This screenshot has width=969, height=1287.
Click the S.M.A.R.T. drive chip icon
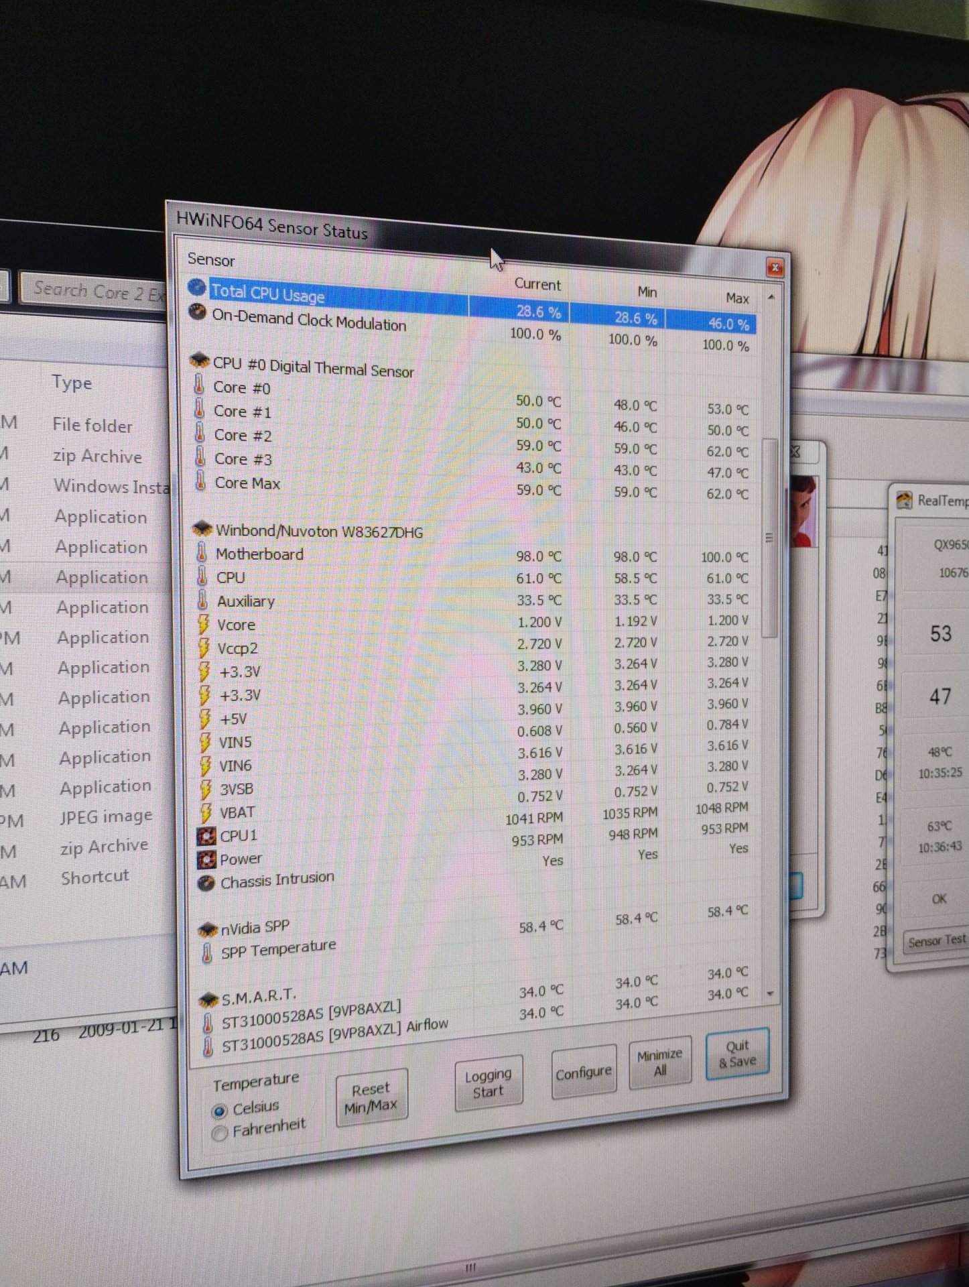208,1000
